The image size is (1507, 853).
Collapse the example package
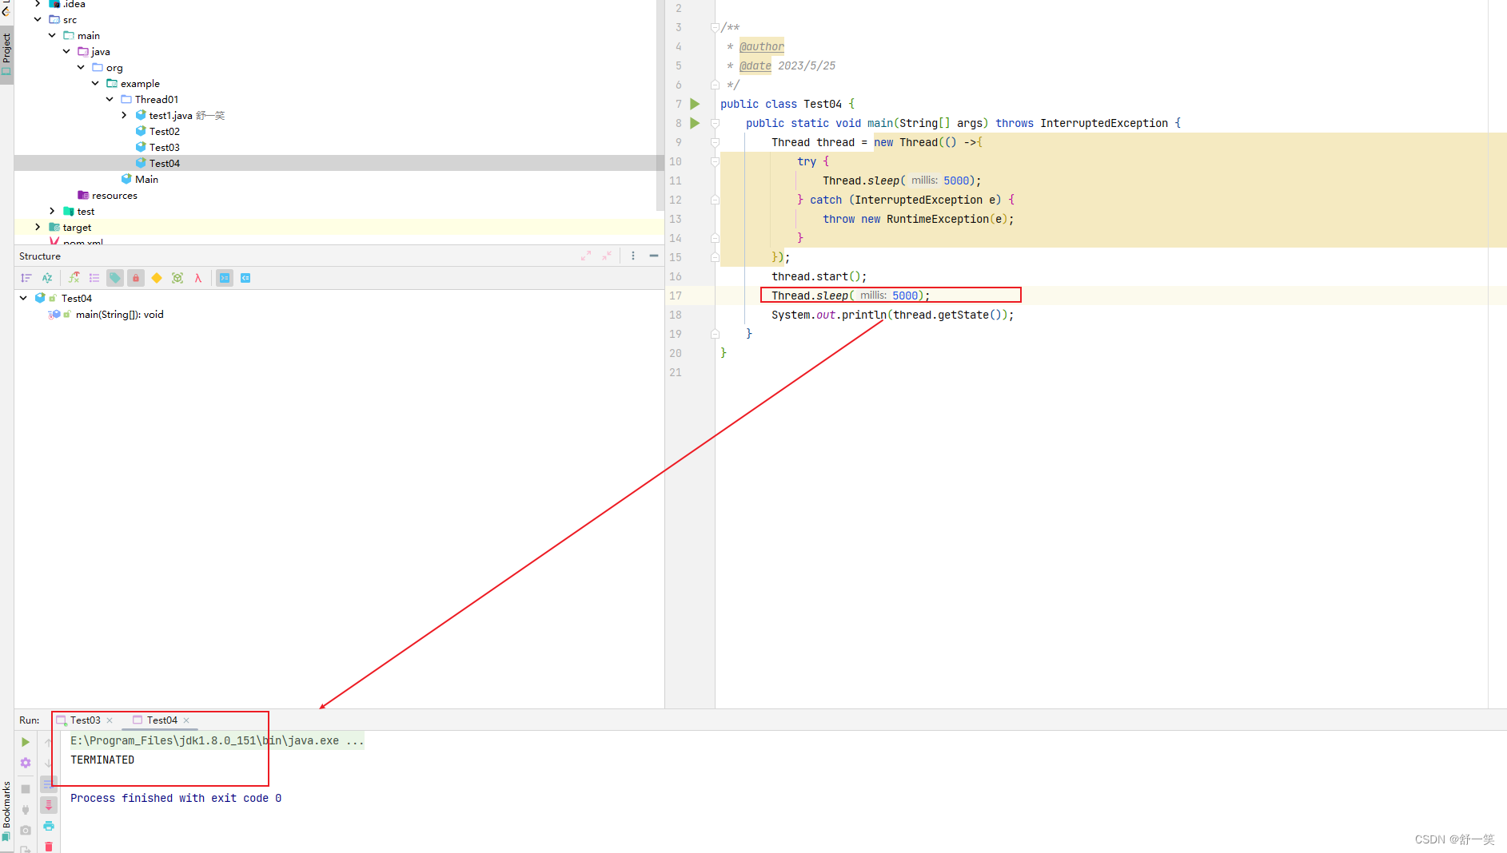coord(95,83)
